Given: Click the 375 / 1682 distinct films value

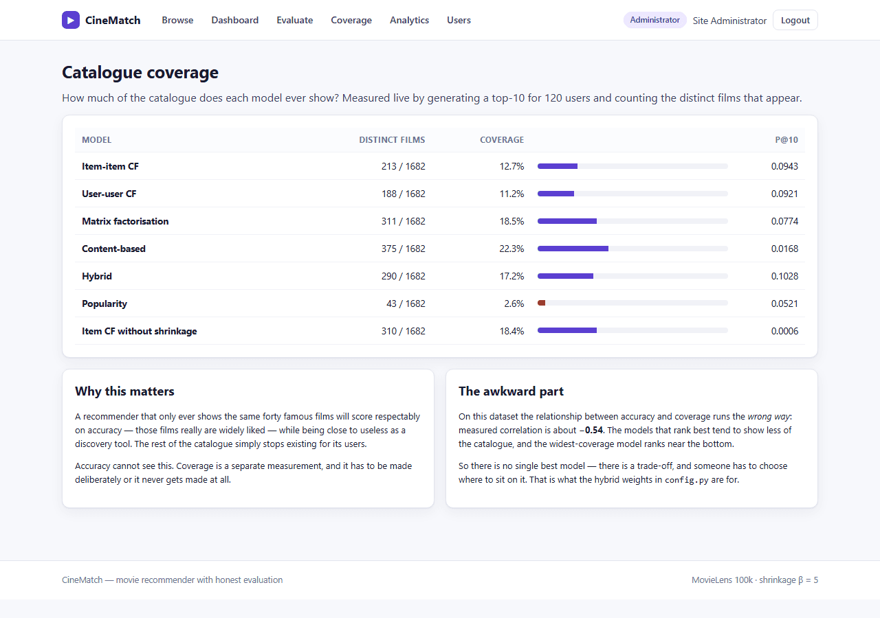Looking at the screenshot, I should coord(404,249).
